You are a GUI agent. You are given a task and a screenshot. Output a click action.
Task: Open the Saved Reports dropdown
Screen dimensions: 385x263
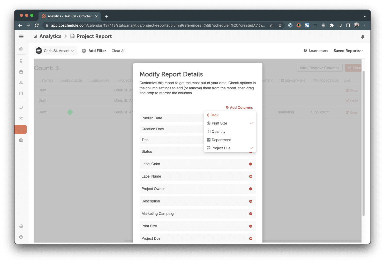coord(348,51)
